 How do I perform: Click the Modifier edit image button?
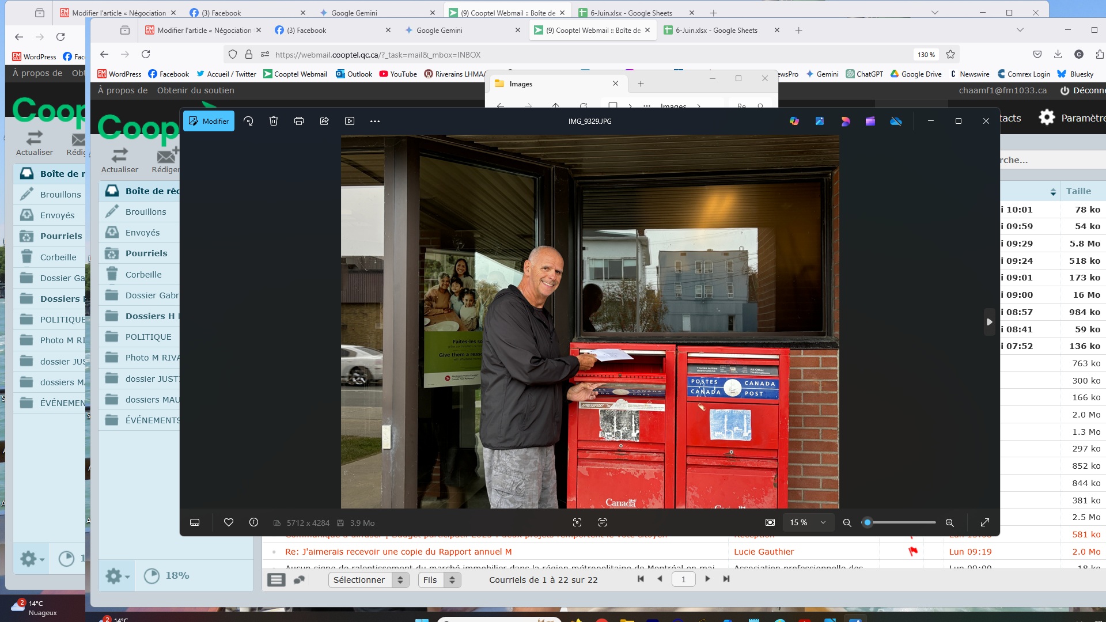[x=209, y=121]
